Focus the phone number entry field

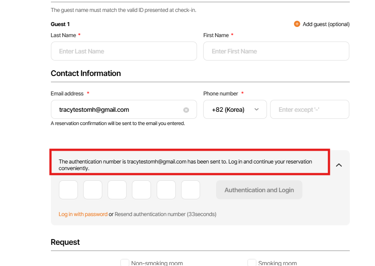pyautogui.click(x=309, y=110)
